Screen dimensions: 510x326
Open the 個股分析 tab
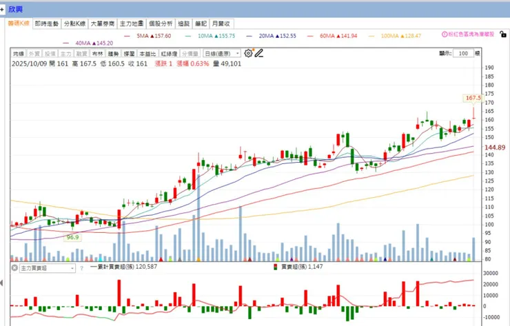click(x=161, y=23)
